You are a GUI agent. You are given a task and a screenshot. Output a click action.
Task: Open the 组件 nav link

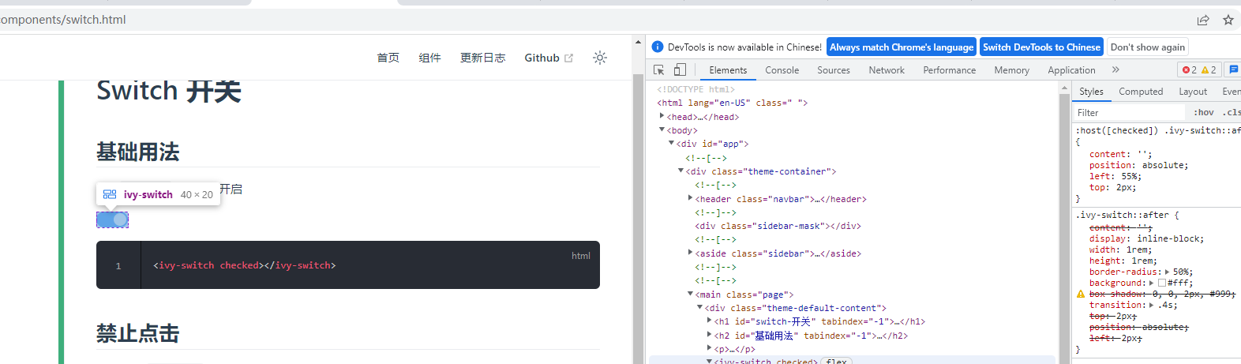coord(429,58)
